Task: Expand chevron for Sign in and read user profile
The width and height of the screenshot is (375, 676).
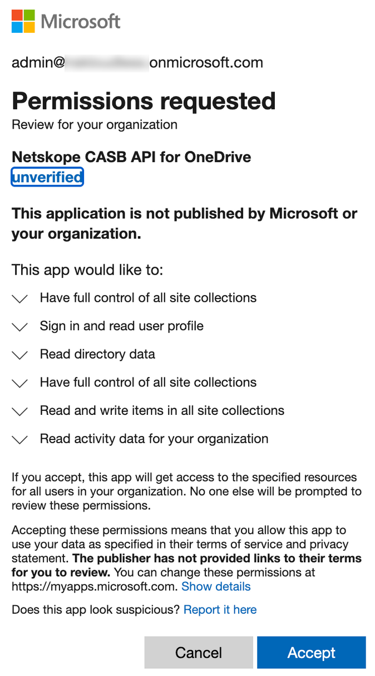Action: (20, 327)
